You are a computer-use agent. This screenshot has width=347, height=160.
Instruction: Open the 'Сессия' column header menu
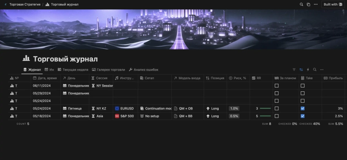(101, 78)
